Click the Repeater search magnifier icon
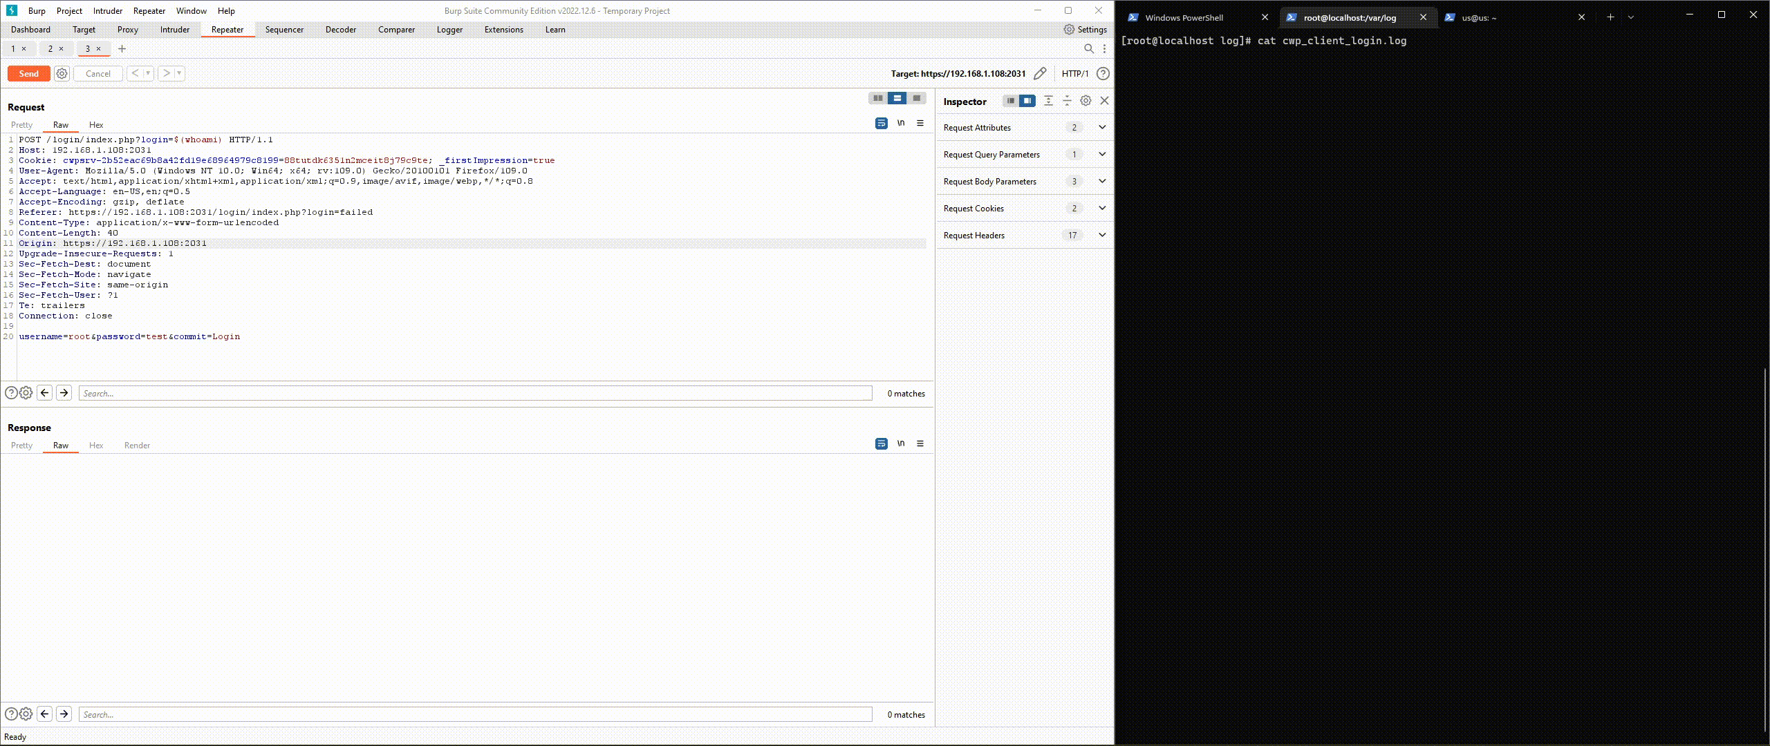Screen dimensions: 1770x746 [x=1088, y=48]
